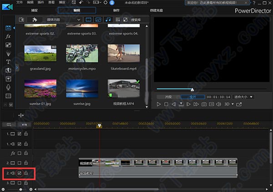Open the Audio Mixing Room icon
This screenshot has width=273, height=192.
(8, 79)
